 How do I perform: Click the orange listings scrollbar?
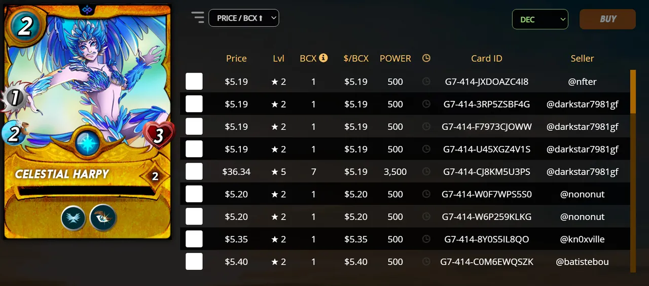633,91
